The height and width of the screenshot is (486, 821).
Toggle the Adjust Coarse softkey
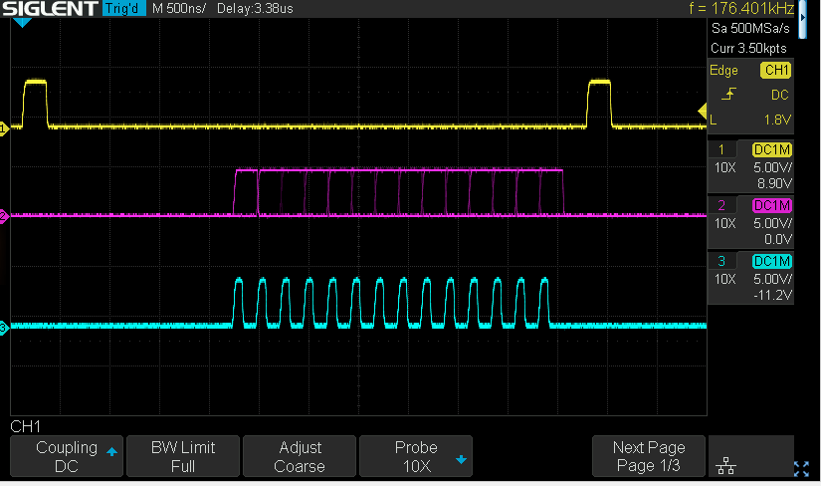300,456
